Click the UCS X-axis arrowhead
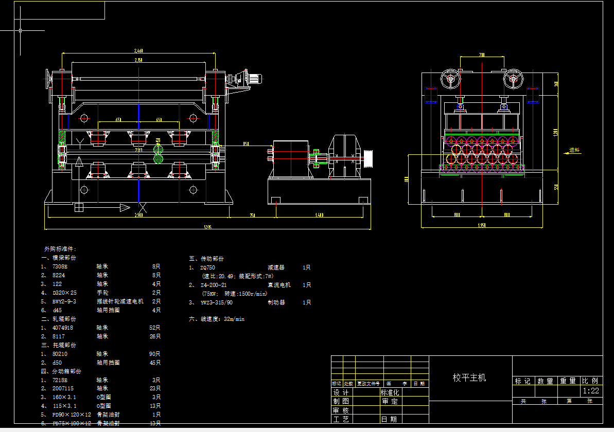 coord(125,207)
